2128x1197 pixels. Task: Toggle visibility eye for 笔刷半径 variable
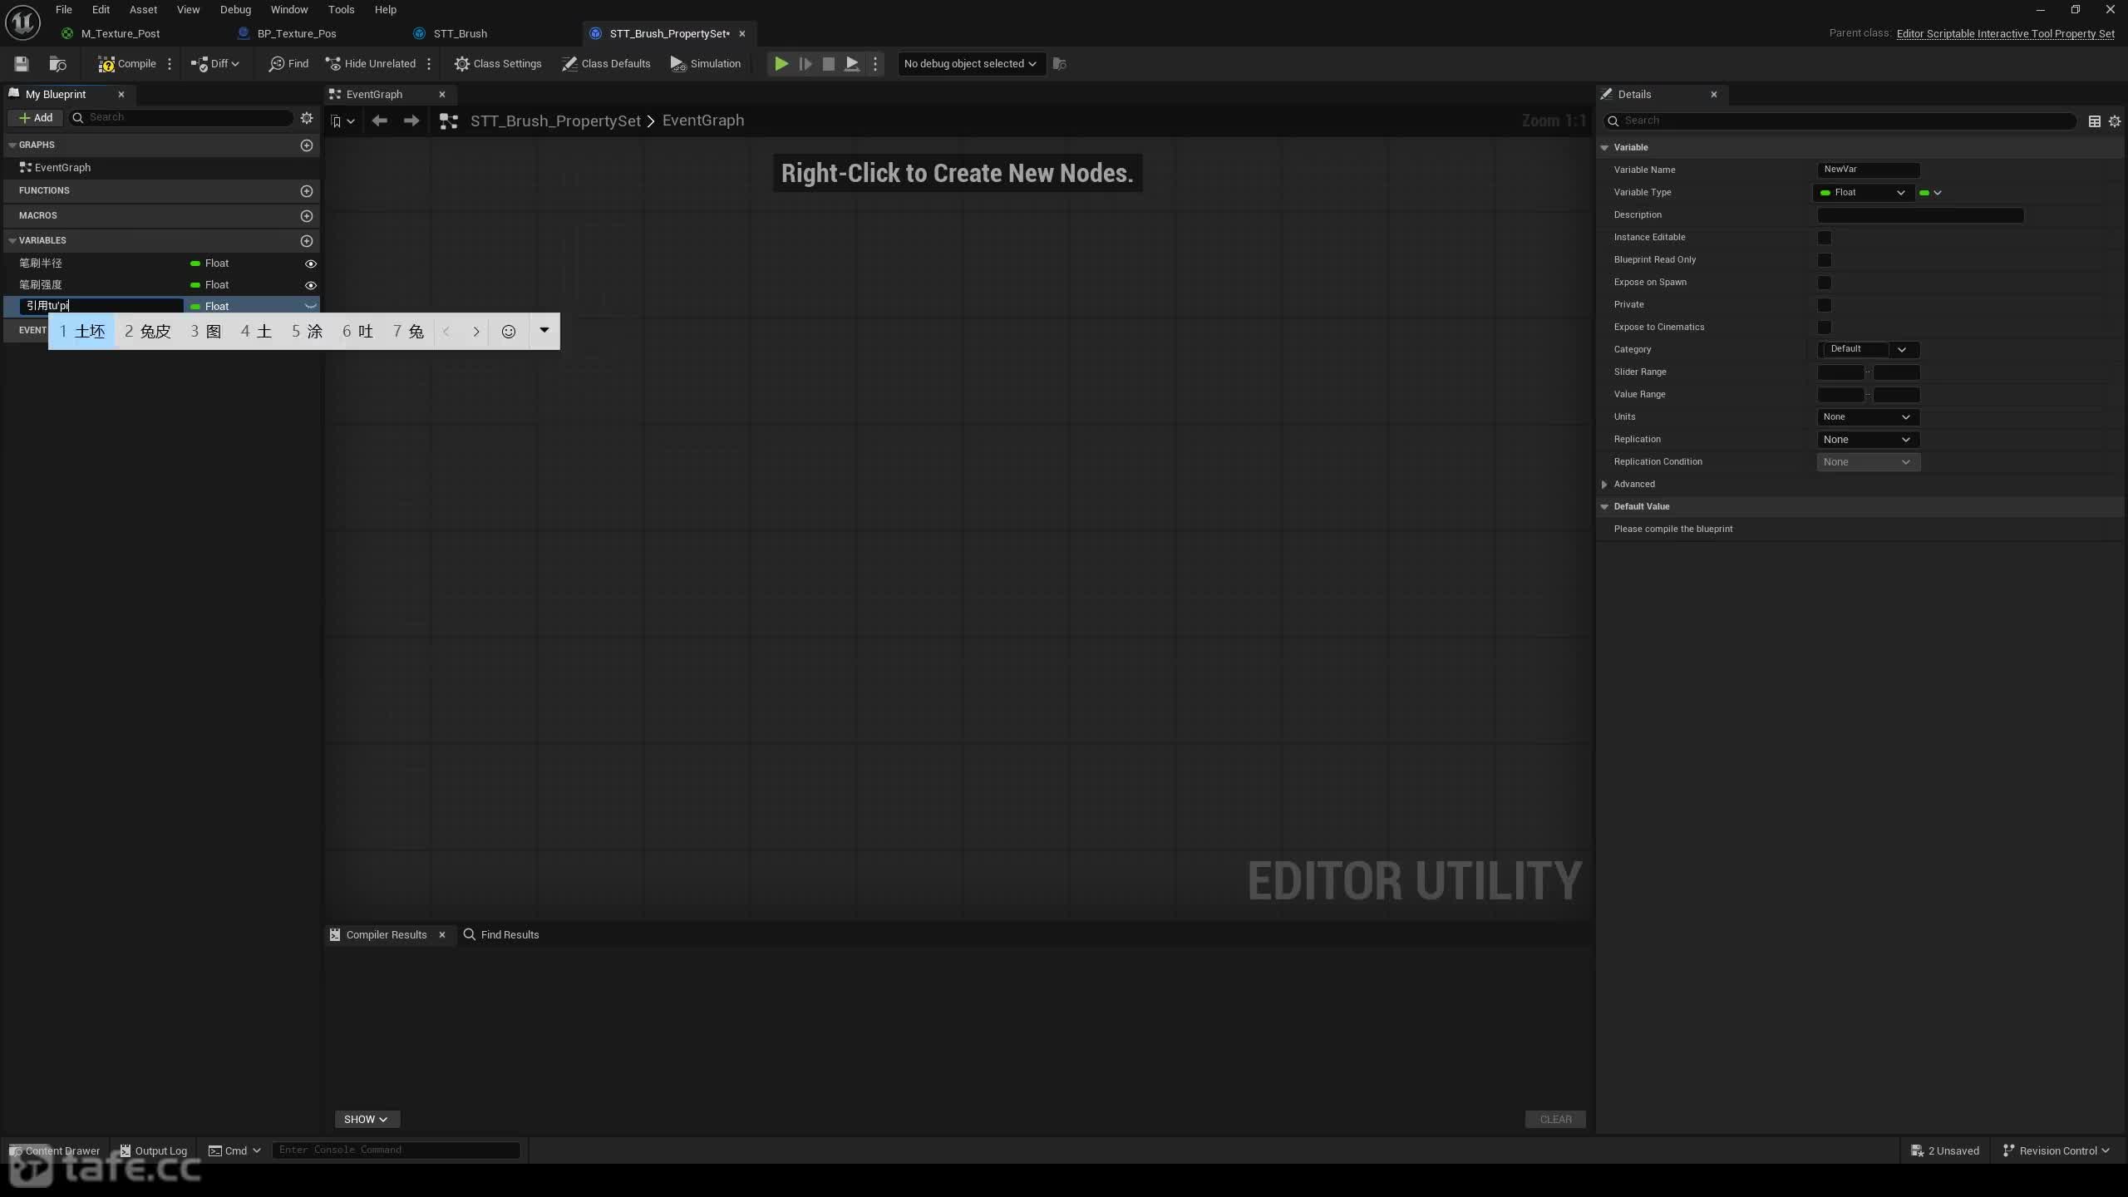click(311, 264)
